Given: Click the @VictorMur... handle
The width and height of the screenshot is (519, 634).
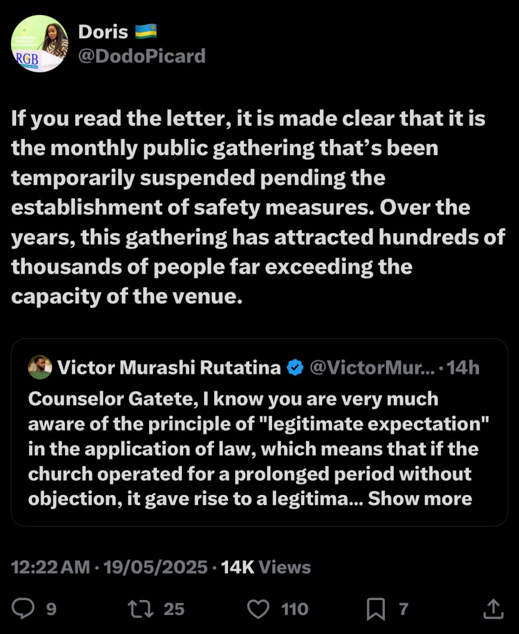Looking at the screenshot, I should pos(372,368).
